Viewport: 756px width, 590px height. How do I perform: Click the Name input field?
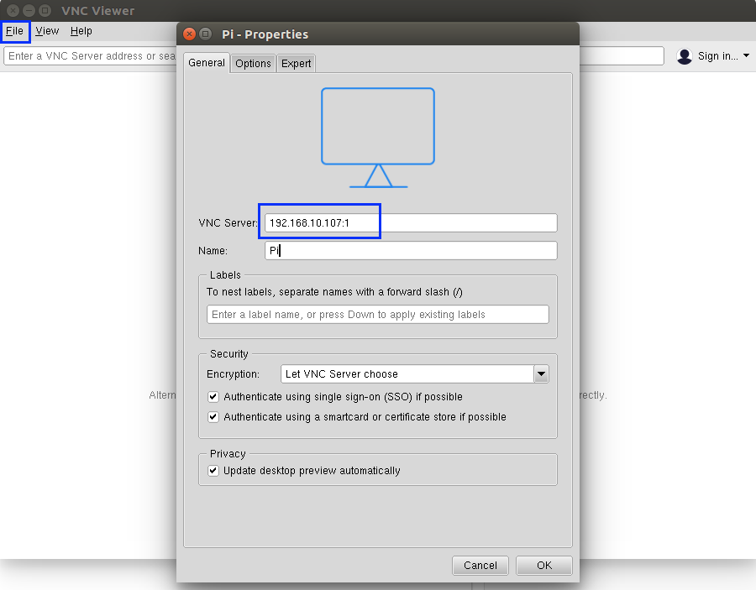click(411, 250)
